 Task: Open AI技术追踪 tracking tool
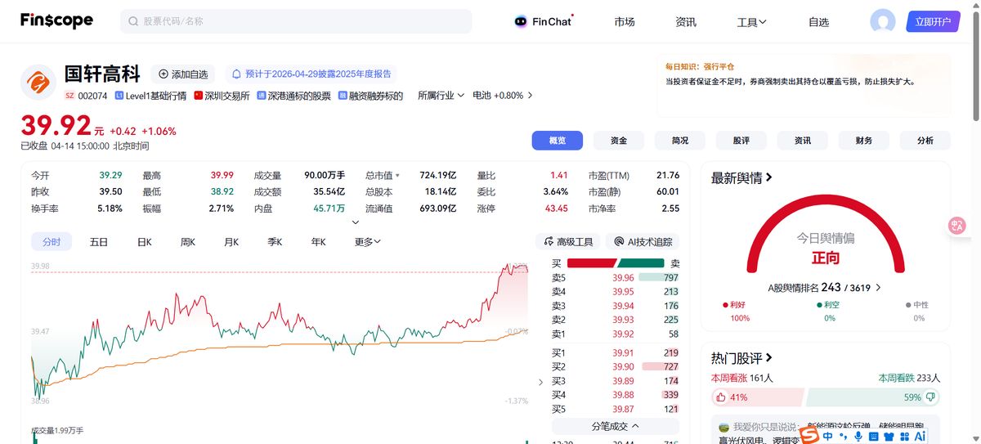tap(642, 242)
